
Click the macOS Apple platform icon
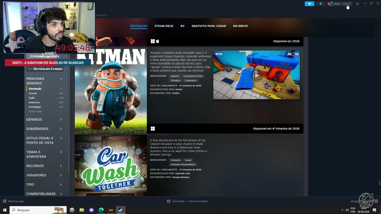(x=158, y=41)
